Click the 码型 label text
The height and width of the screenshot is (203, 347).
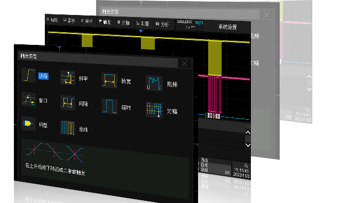coord(43,124)
